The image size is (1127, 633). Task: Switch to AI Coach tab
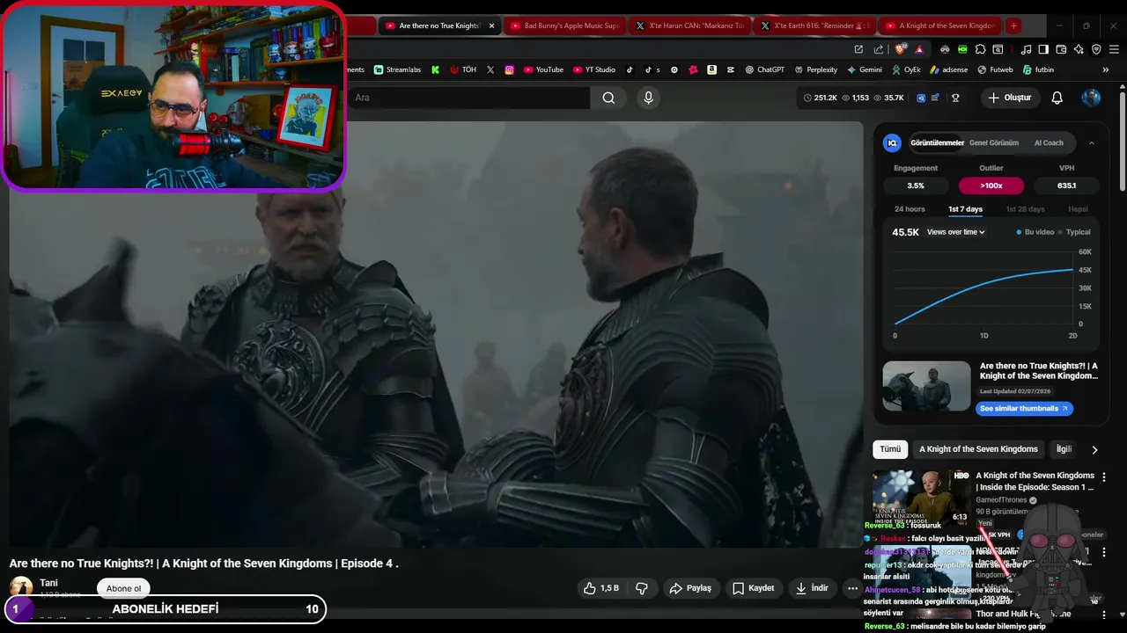pyautogui.click(x=1049, y=142)
